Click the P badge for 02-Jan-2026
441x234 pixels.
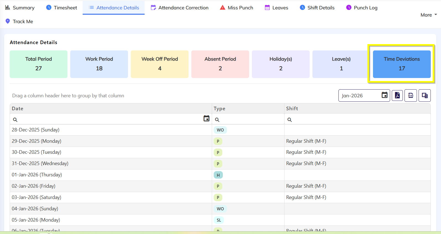[218, 186]
